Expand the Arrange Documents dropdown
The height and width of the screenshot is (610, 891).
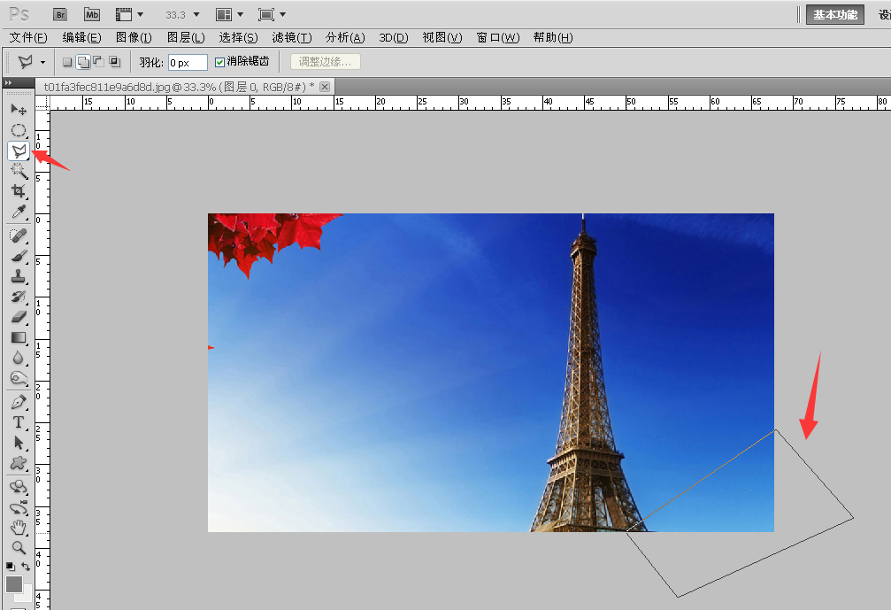pos(229,15)
